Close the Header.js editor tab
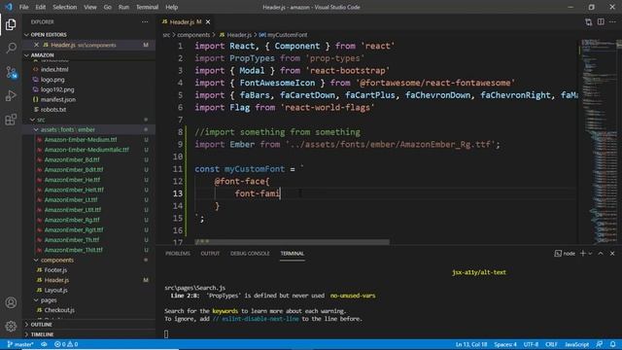622x350 pixels. click(208, 21)
